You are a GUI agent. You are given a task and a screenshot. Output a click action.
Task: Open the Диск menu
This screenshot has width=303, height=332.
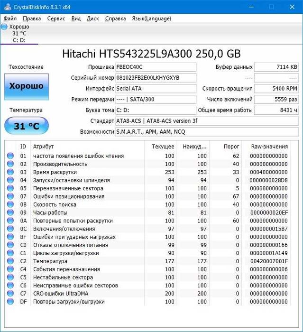(x=93, y=18)
